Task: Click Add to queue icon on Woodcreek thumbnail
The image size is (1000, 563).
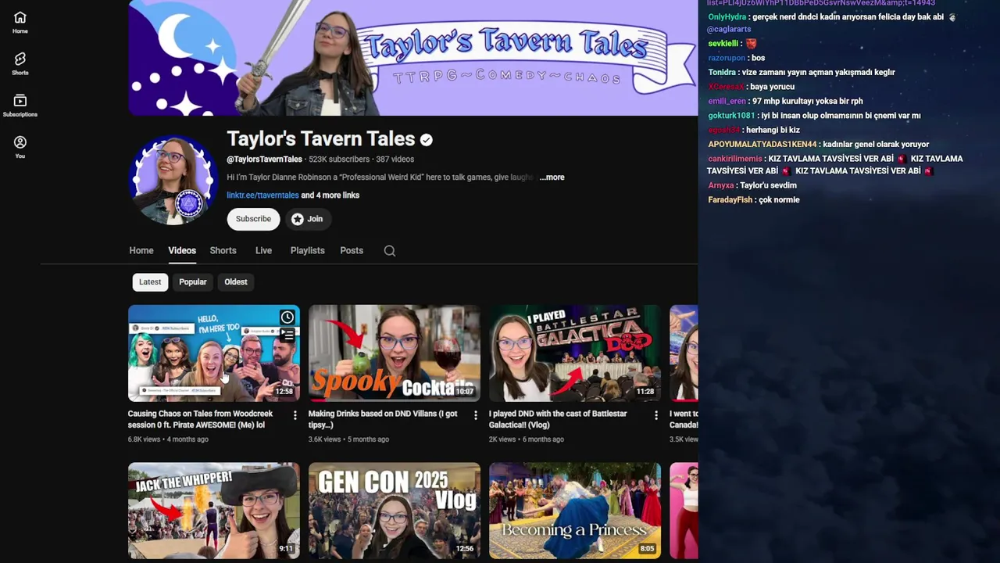Action: click(x=287, y=335)
